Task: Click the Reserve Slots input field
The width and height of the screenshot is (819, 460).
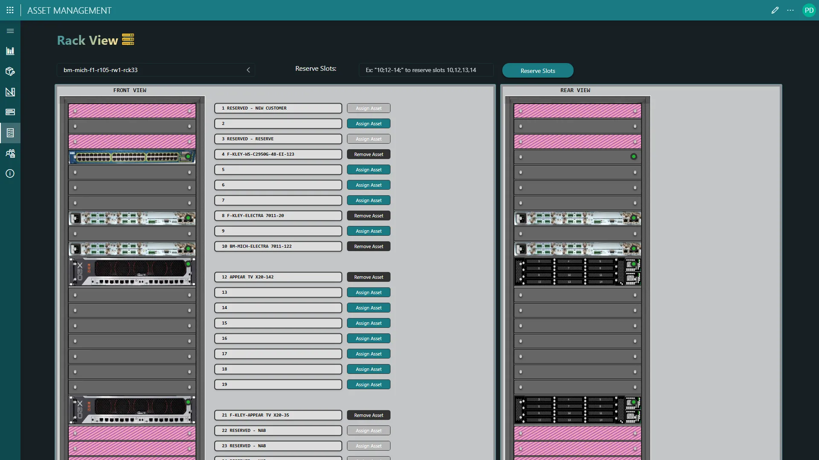Action: click(x=426, y=70)
